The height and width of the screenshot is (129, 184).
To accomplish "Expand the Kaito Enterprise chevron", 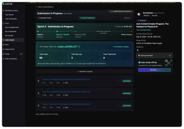I will tap(22, 59).
